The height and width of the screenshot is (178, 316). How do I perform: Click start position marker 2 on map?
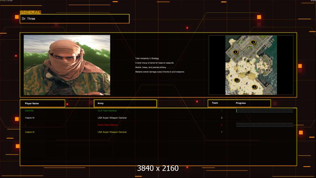[237, 80]
